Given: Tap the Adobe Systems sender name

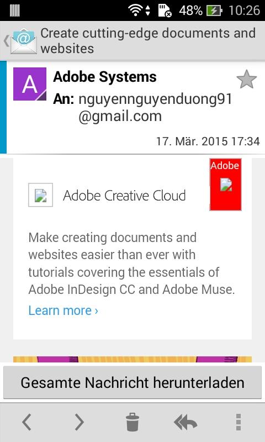Looking at the screenshot, I should 105,77.
